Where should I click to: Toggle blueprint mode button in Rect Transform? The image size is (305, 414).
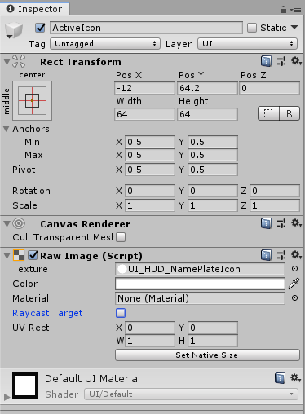[x=268, y=113]
